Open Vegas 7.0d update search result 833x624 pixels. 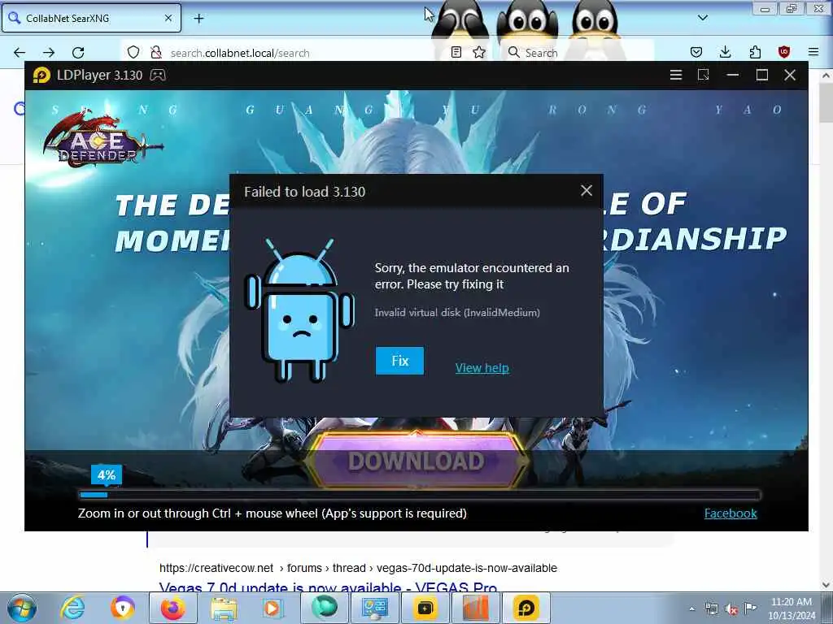pyautogui.click(x=328, y=588)
